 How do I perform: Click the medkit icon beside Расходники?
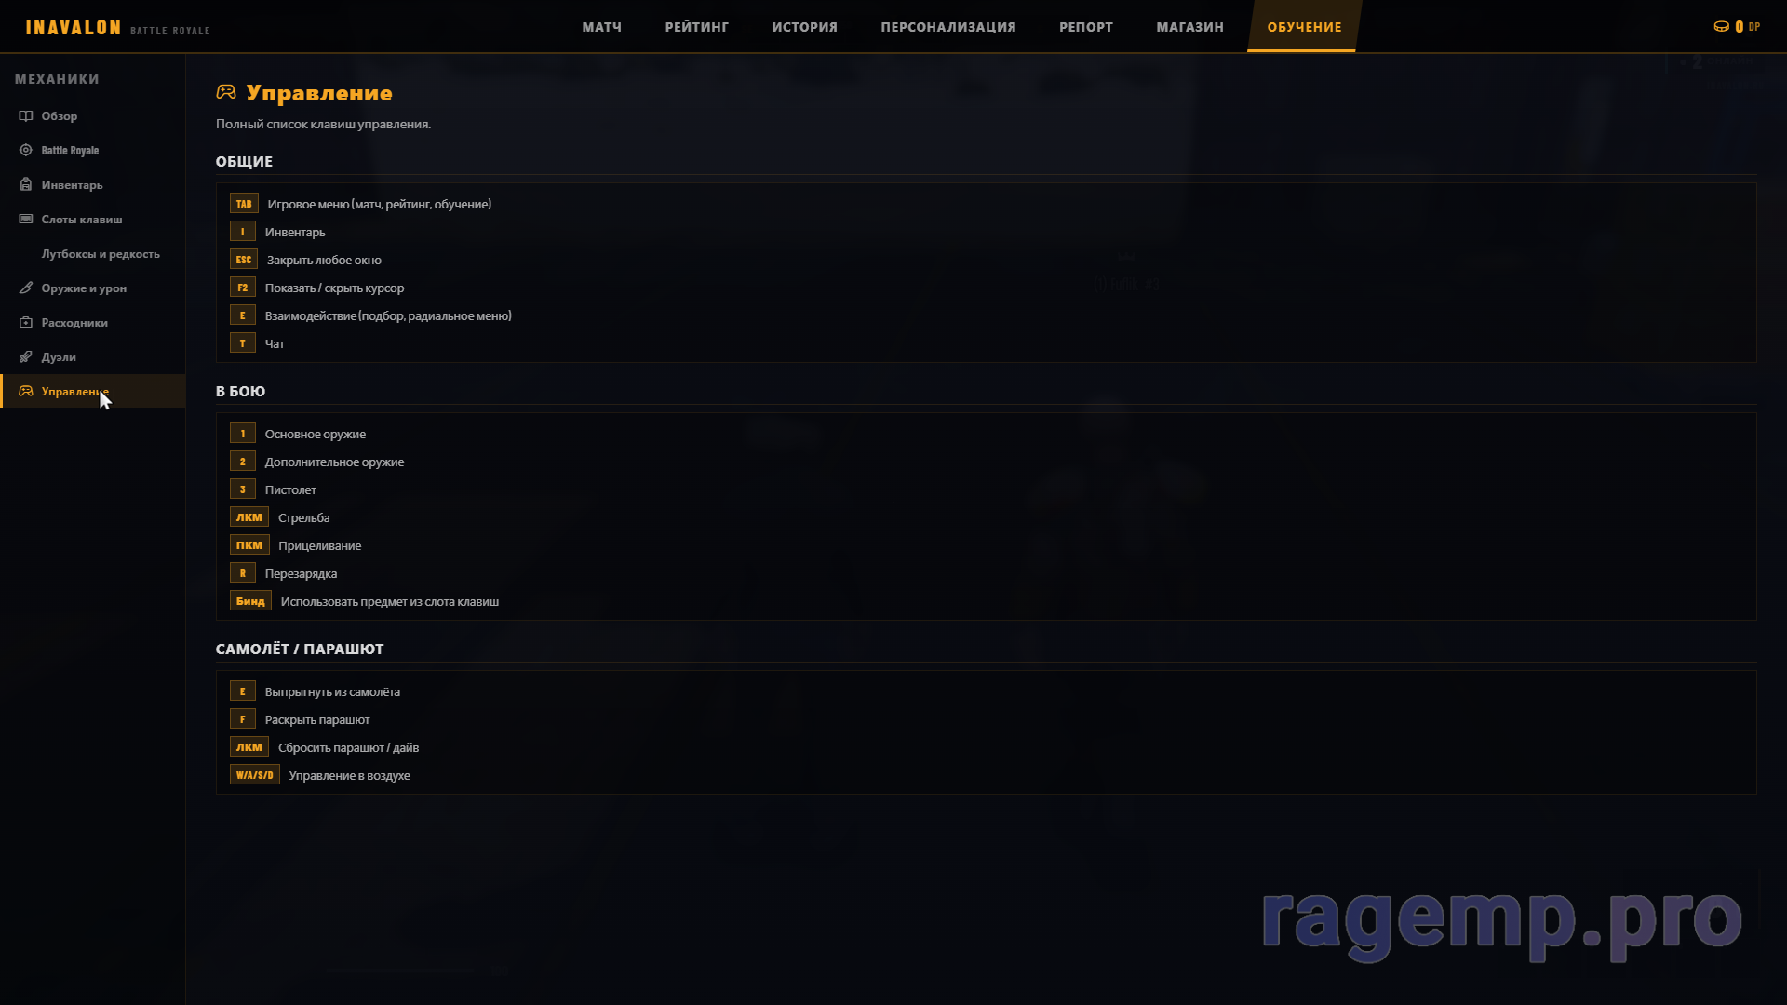pos(26,323)
